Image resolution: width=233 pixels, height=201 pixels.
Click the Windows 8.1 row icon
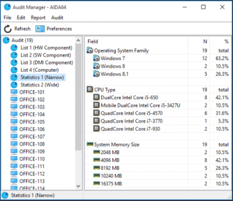96,74
